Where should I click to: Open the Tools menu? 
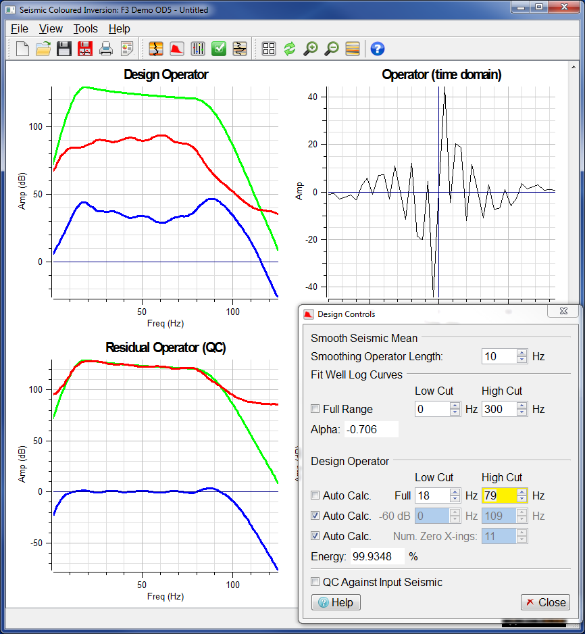coord(86,28)
